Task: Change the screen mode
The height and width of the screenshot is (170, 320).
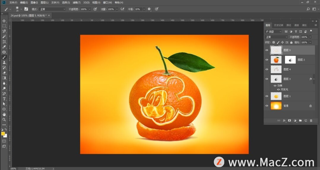Action: [4, 146]
